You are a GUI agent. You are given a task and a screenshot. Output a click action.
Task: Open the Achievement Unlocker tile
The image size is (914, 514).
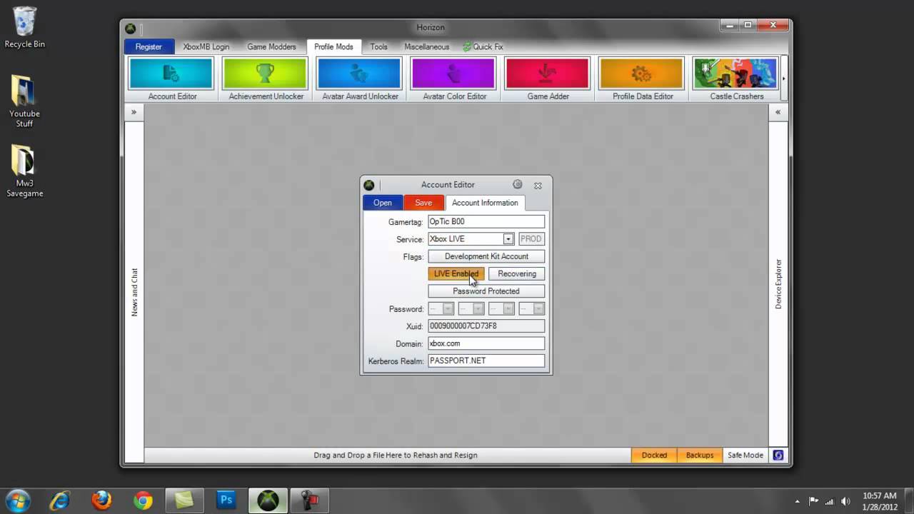click(265, 79)
